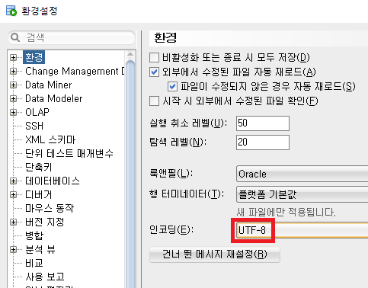This screenshot has height=288, width=368.
Task: Select 분석 뷰 in the tree
Action: pos(40,249)
